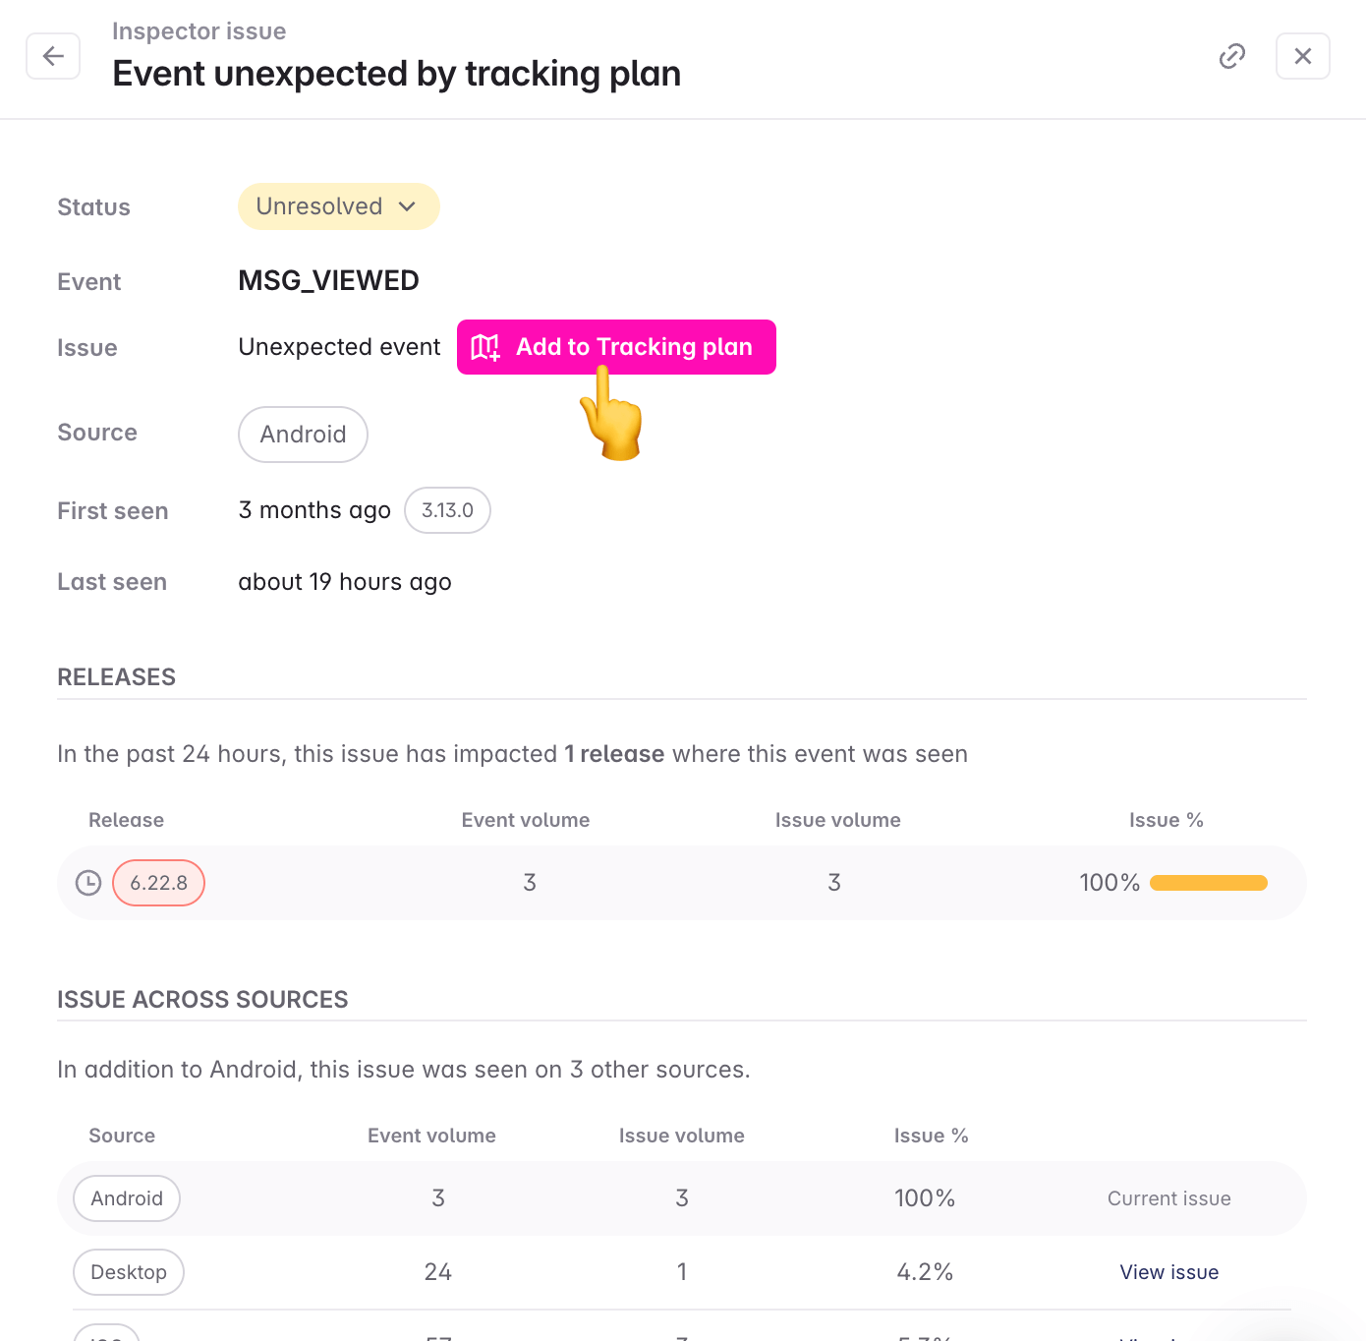Open View issue link for the Desktop source
The image size is (1366, 1341).
click(x=1168, y=1271)
